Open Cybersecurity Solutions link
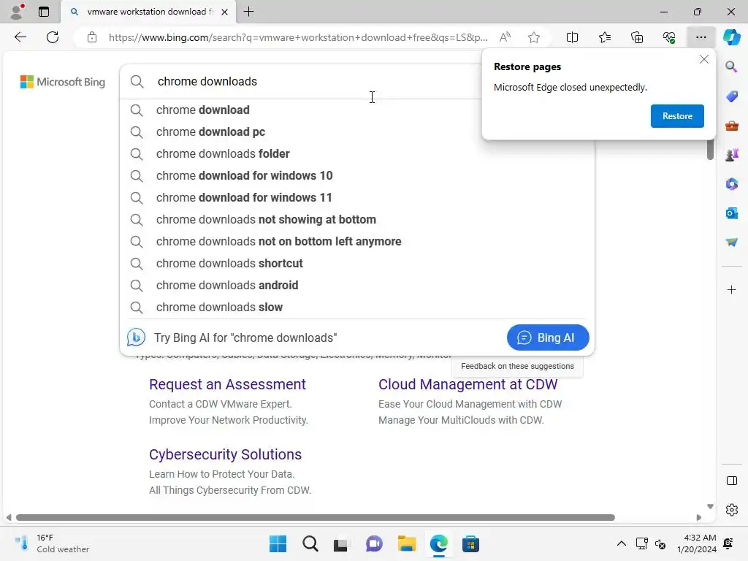The height and width of the screenshot is (561, 748). point(225,454)
